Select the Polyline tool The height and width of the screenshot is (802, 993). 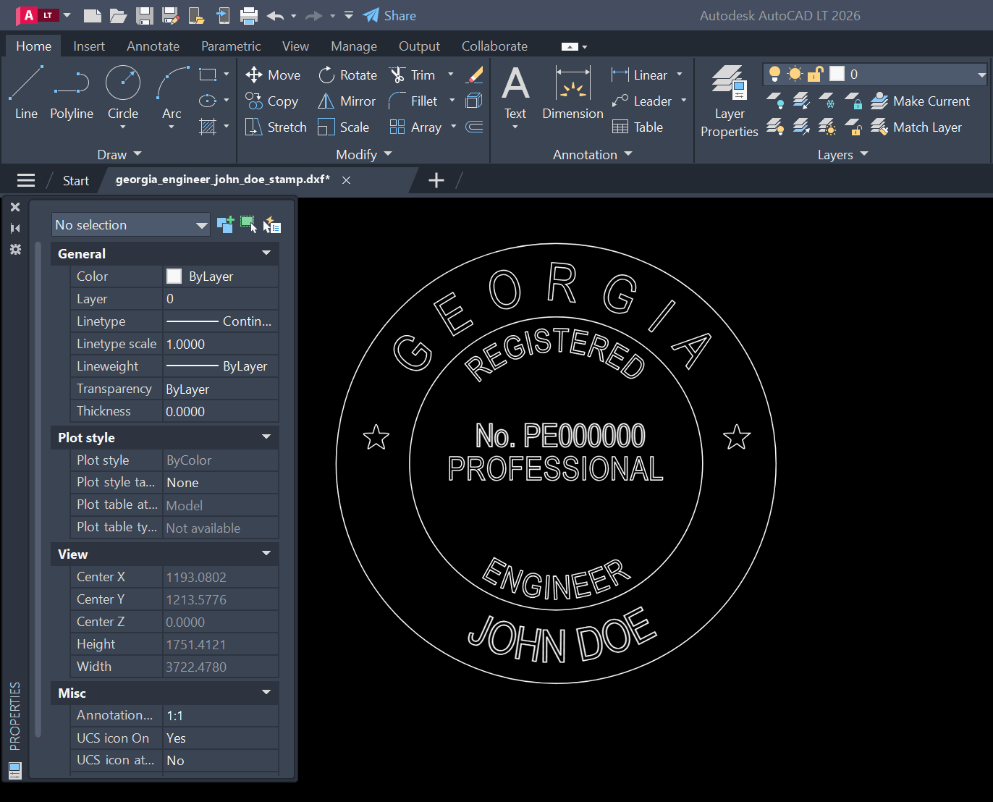72,93
